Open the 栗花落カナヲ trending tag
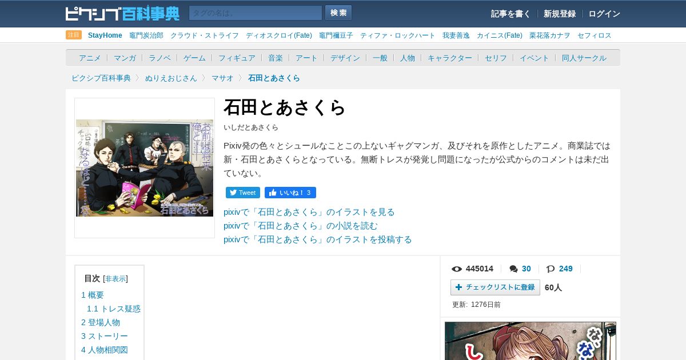Screen dimensions: 686x360 [x=550, y=35]
